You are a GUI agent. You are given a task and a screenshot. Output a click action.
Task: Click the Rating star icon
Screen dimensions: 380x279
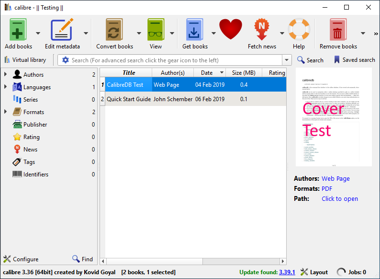pos(17,137)
